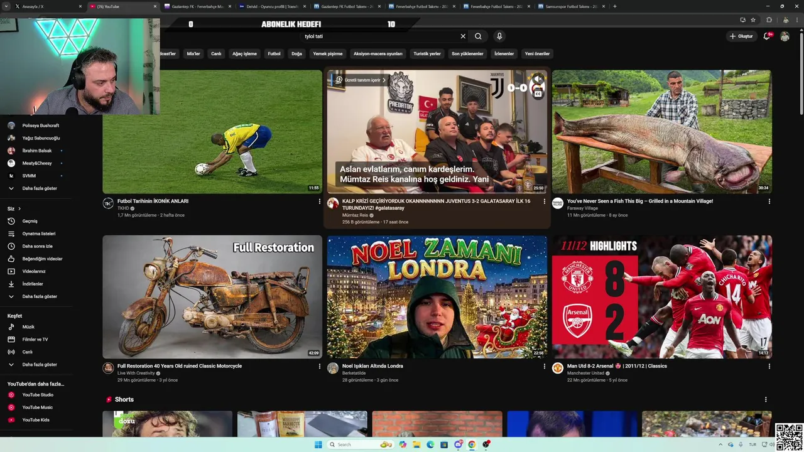
Task: Open YouTube Kids
Action: pos(36,420)
